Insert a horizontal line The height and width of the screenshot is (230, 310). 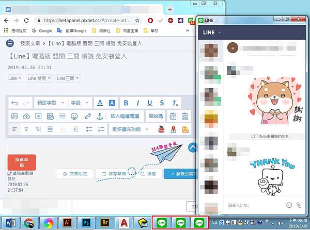pos(62,117)
